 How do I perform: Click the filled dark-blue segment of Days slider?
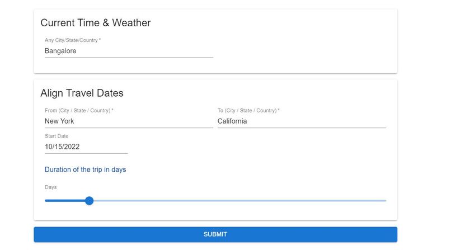click(65, 201)
